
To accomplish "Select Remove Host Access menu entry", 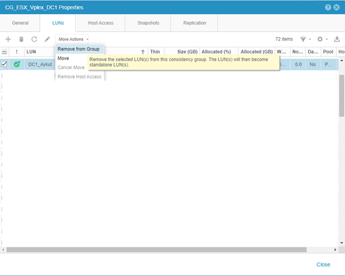I will click(x=79, y=76).
